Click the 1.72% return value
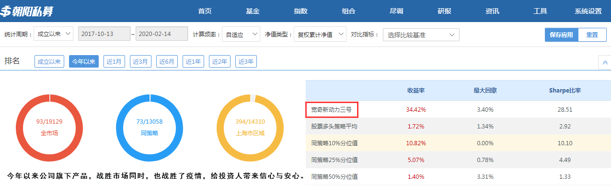 click(416, 127)
